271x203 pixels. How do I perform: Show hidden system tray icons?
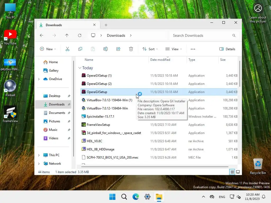tap(204, 197)
